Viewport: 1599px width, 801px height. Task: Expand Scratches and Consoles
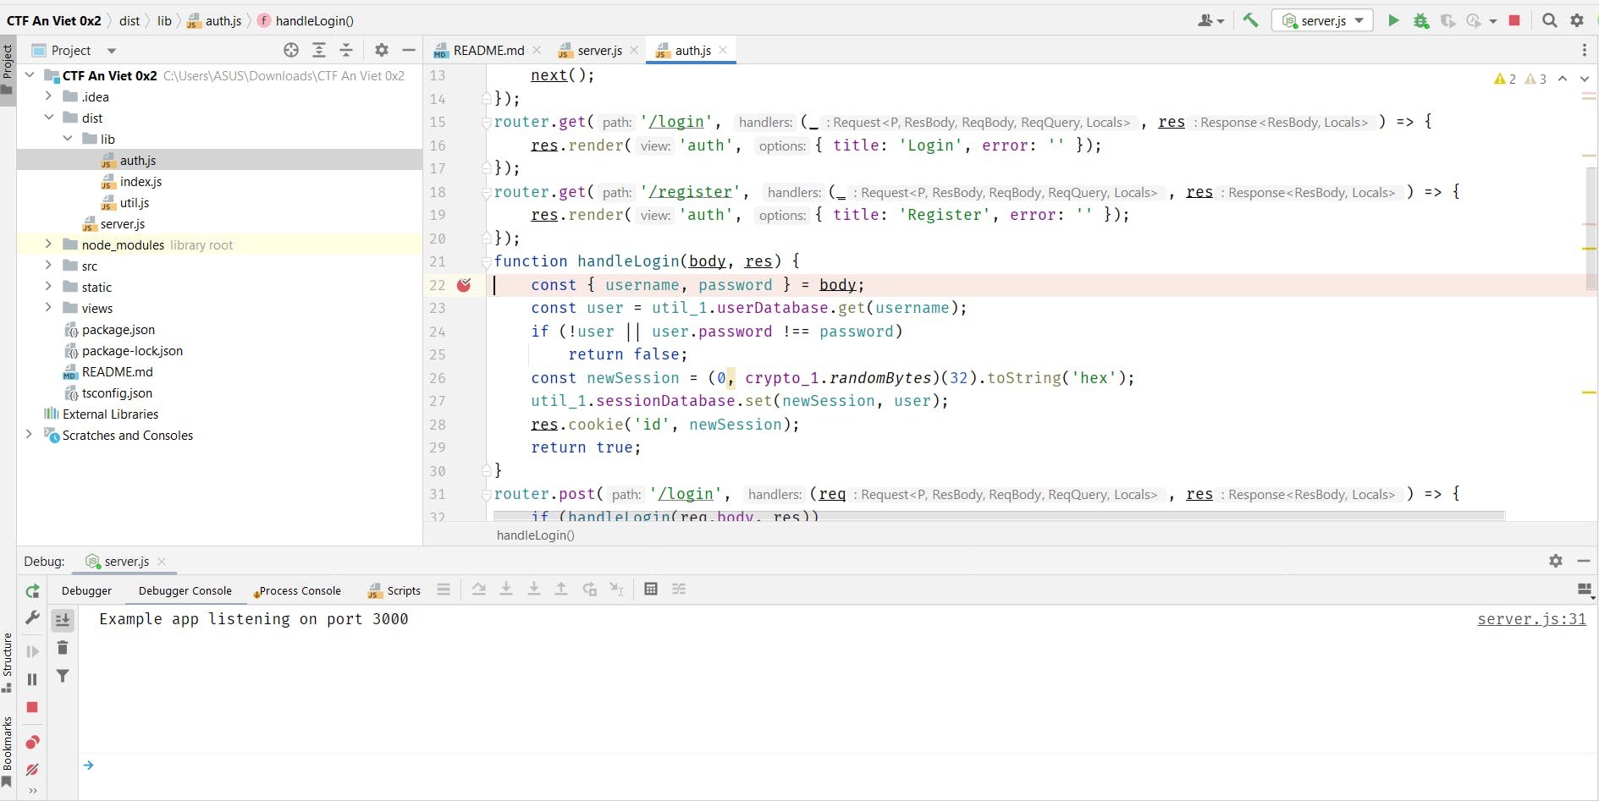click(x=30, y=435)
